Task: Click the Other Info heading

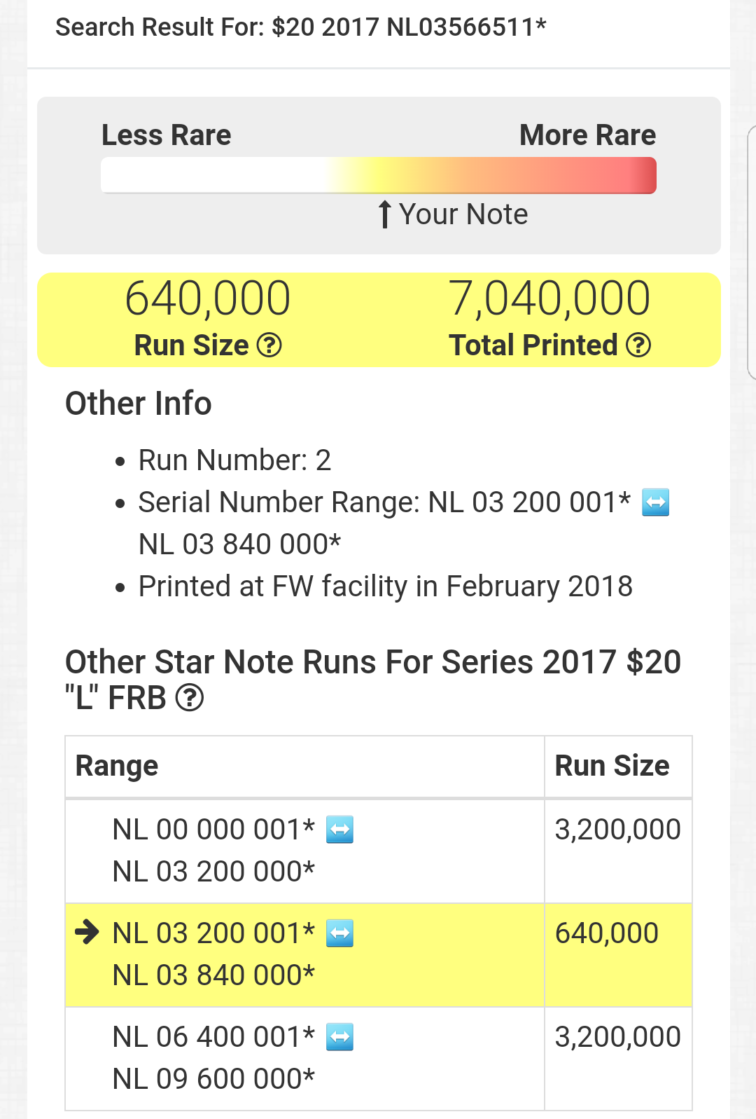Action: coord(139,404)
